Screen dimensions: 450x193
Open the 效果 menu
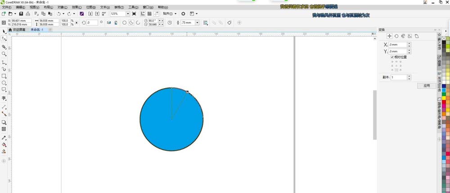coord(76,7)
